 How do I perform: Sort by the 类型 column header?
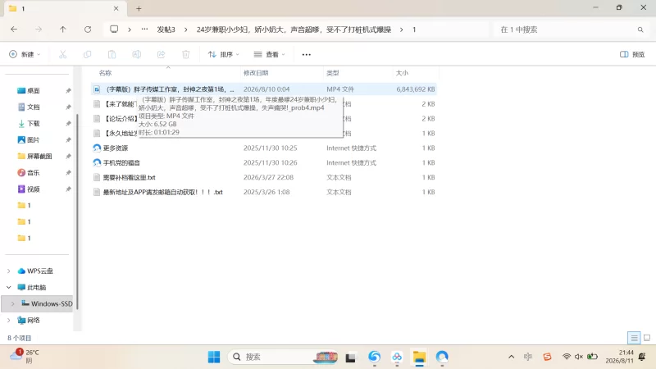click(x=333, y=73)
